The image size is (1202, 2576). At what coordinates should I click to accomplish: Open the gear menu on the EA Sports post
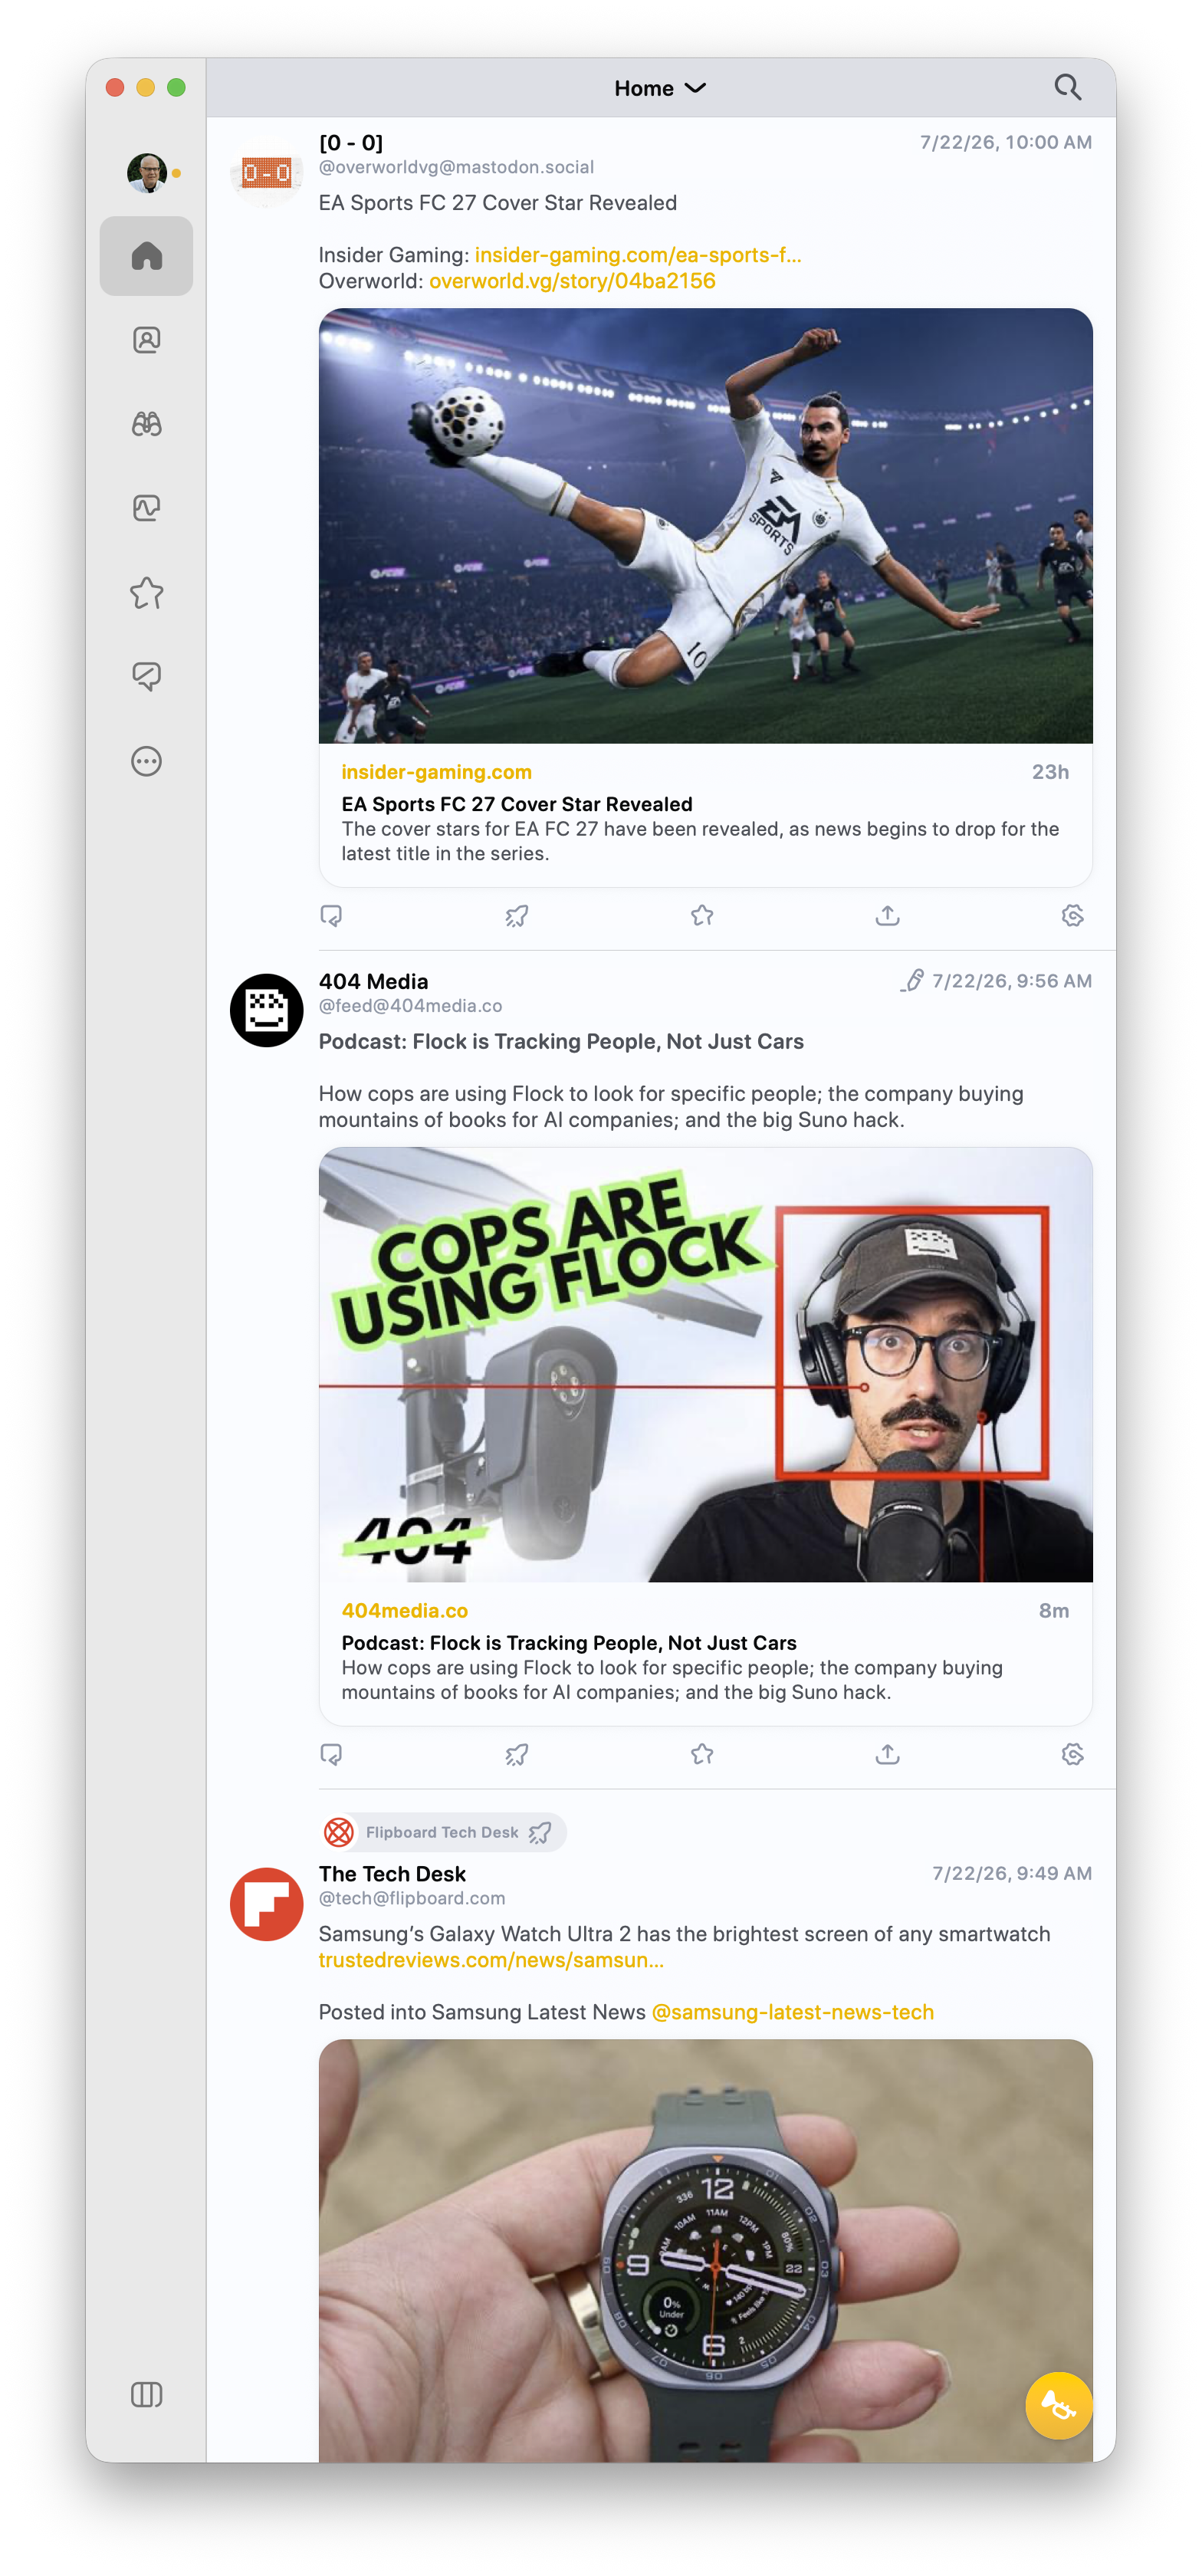pos(1072,915)
